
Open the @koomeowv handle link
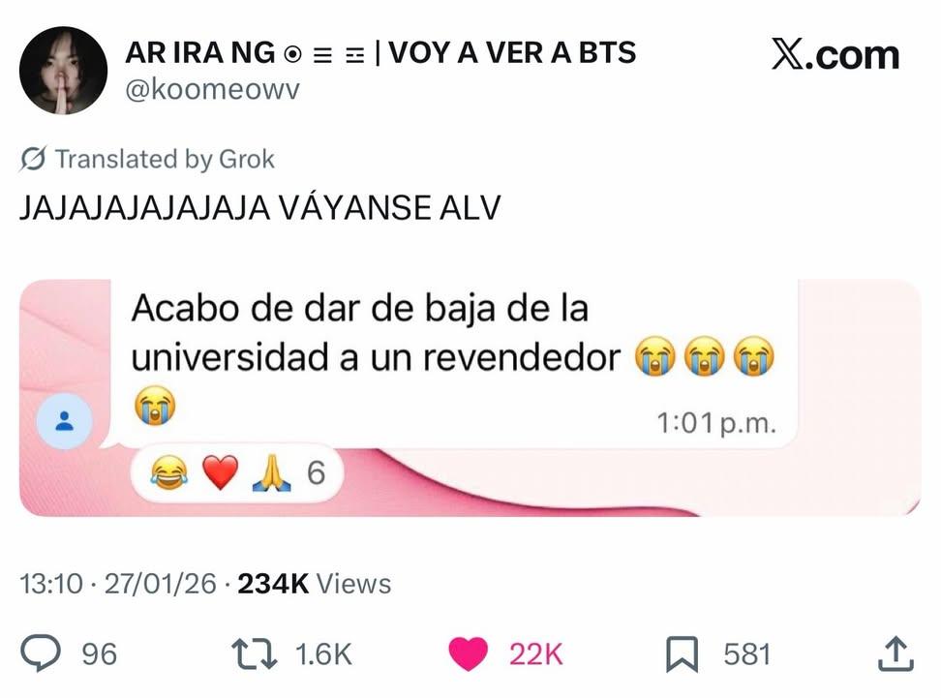pos(212,90)
